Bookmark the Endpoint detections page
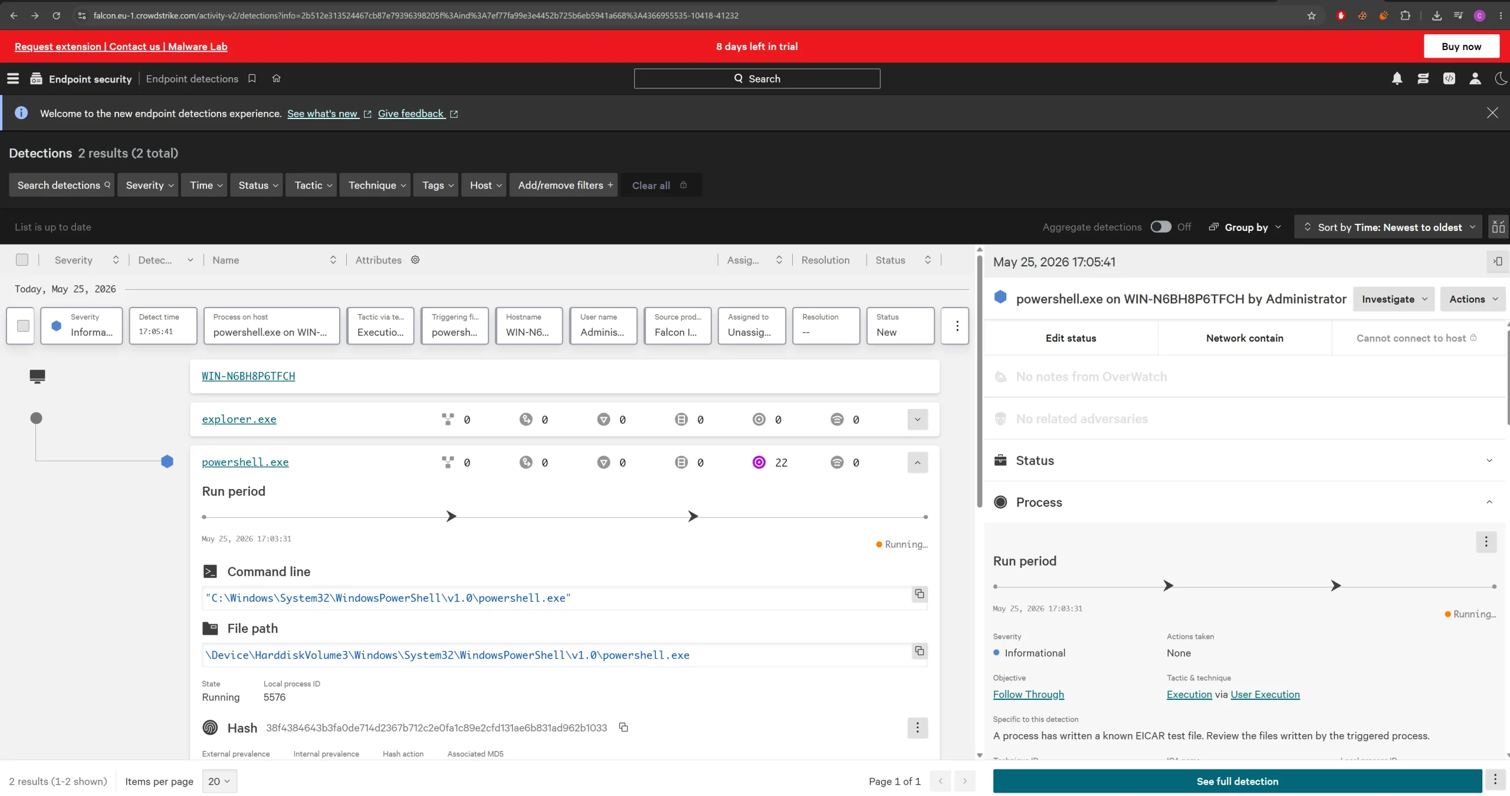This screenshot has width=1510, height=796. click(x=252, y=78)
